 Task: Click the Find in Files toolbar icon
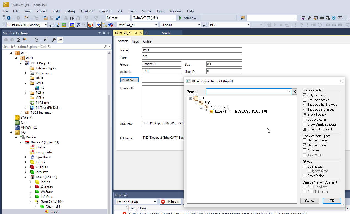click(242, 18)
